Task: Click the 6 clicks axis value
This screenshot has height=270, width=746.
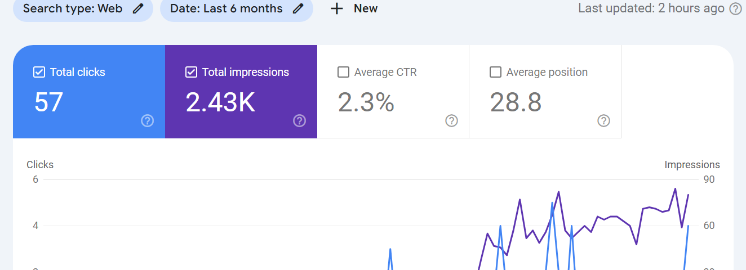Action: pos(35,179)
